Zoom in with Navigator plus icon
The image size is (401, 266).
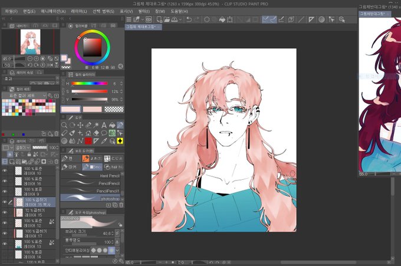pos(36,58)
